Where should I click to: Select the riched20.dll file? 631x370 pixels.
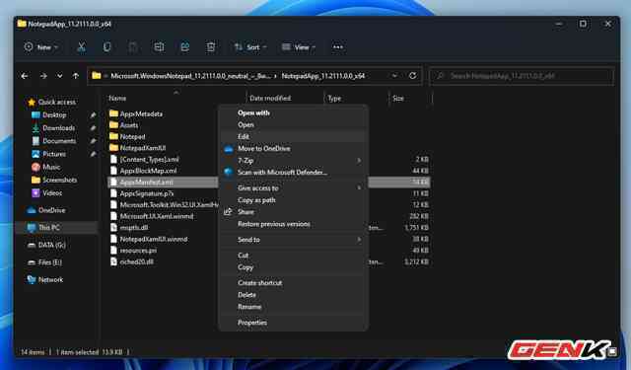(136, 261)
